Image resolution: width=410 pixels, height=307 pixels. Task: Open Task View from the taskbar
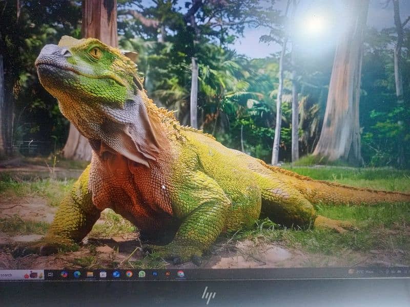tap(50, 274)
